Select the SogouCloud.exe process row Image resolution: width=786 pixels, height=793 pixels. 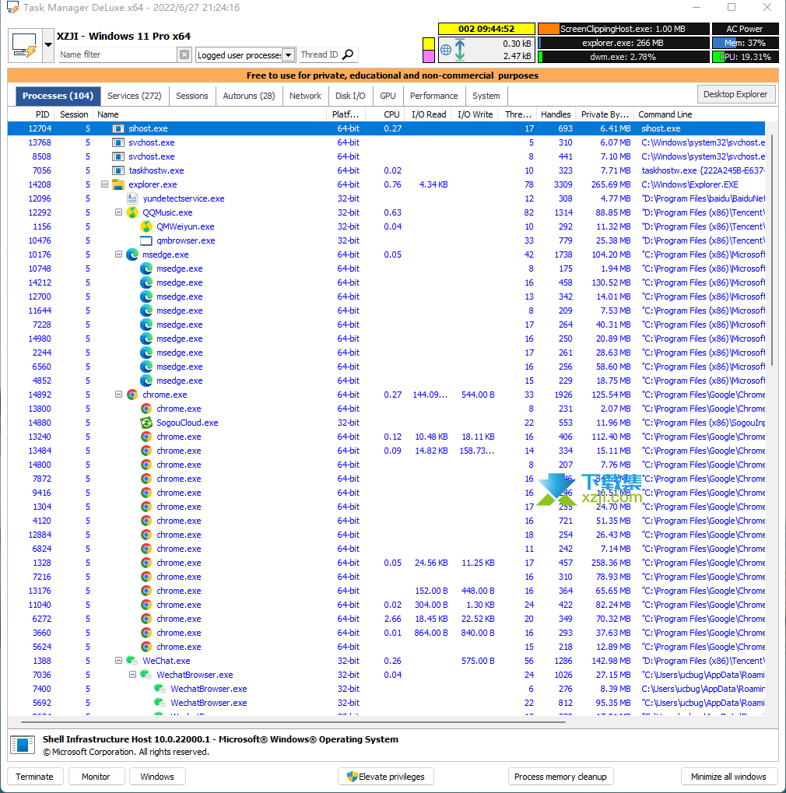point(386,423)
